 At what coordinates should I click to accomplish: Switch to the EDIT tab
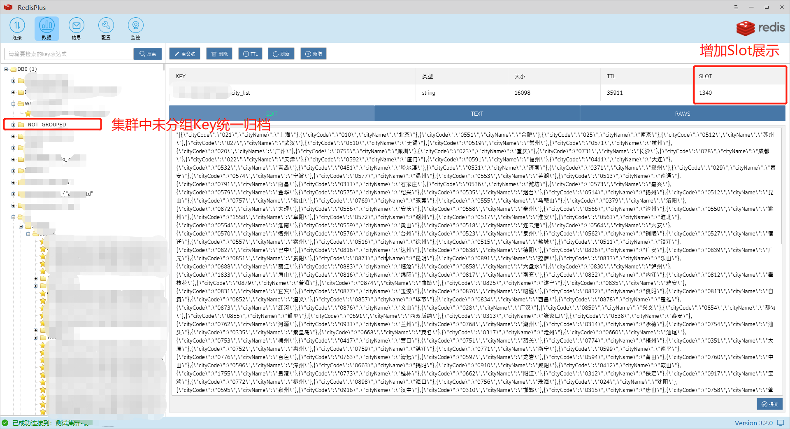pos(272,114)
